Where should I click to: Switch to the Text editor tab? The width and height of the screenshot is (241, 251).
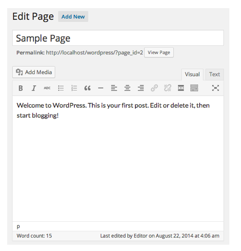[x=215, y=74]
